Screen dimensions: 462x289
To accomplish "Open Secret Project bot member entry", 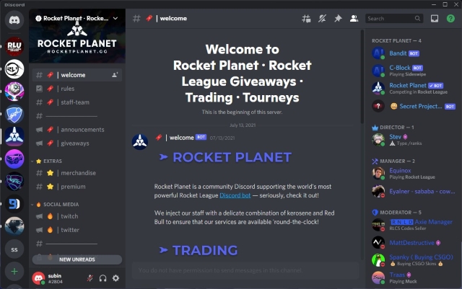I will pyautogui.click(x=412, y=106).
